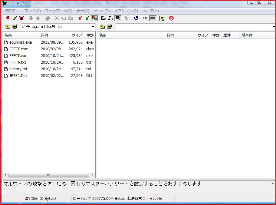Toggle EUC kanji code conversion
This screenshot has height=205, width=276.
pos(103,18)
